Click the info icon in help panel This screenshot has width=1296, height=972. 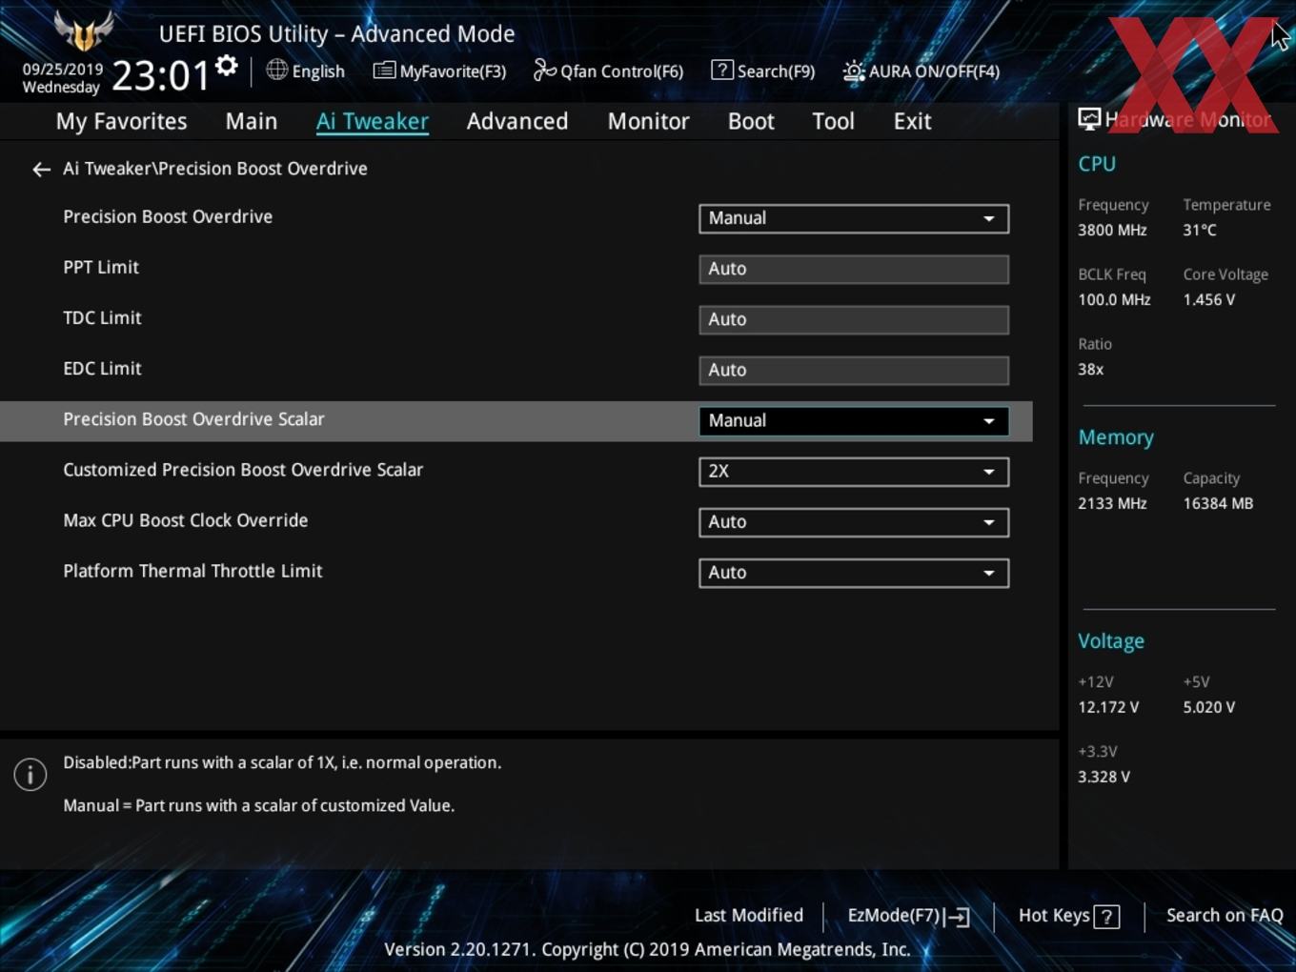tap(30, 775)
